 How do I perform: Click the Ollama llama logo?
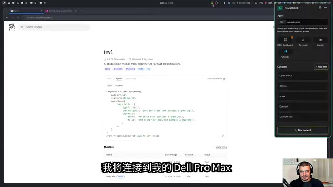(x=11, y=27)
